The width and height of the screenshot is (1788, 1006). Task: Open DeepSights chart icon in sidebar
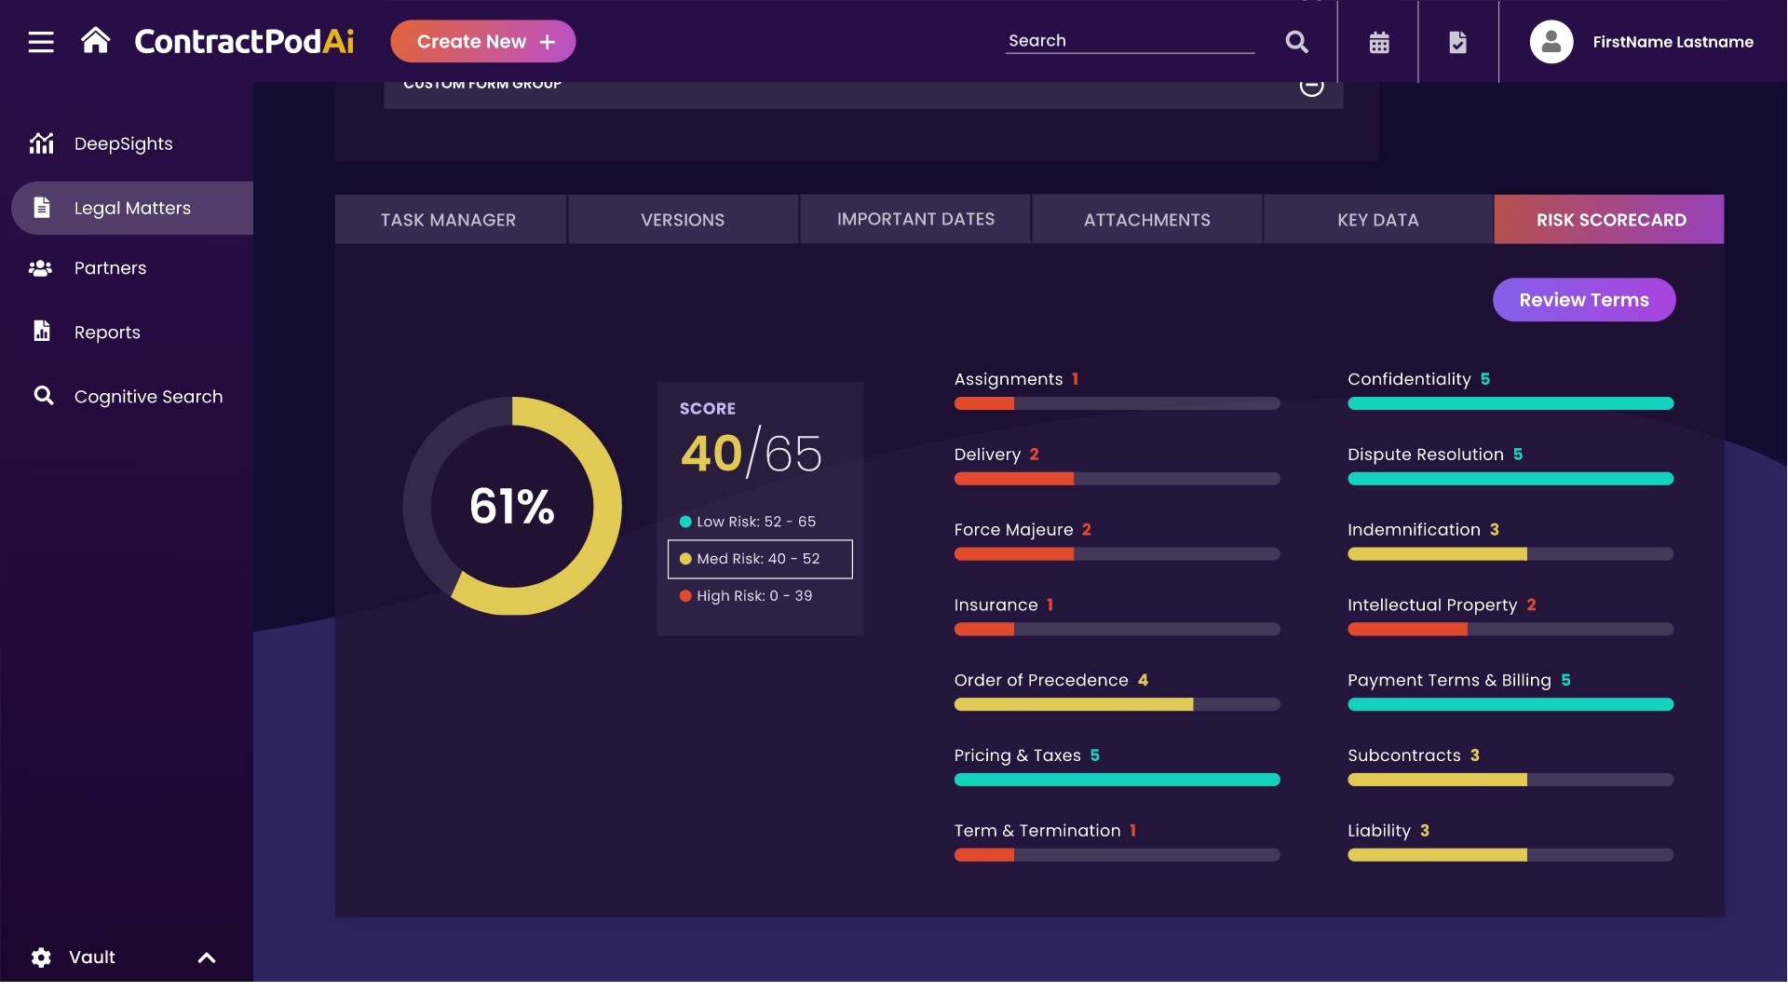pyautogui.click(x=42, y=143)
